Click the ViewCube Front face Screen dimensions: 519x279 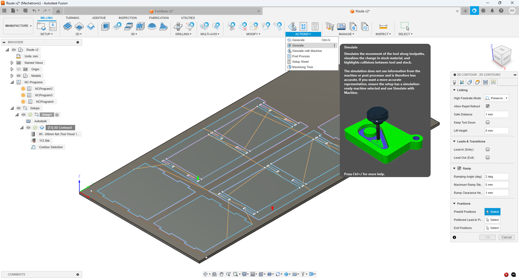(497, 57)
